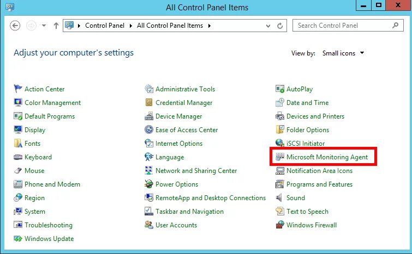Viewport: 412px width, 254px height.
Task: Open Programs and Features link
Action: [320, 184]
